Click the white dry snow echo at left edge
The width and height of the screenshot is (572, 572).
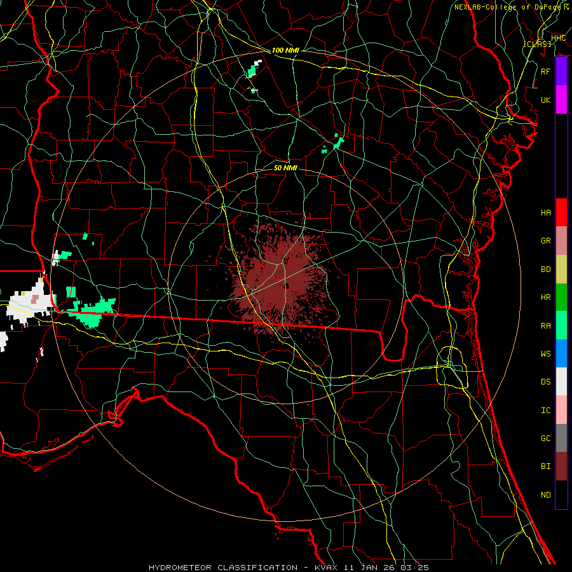[31, 301]
